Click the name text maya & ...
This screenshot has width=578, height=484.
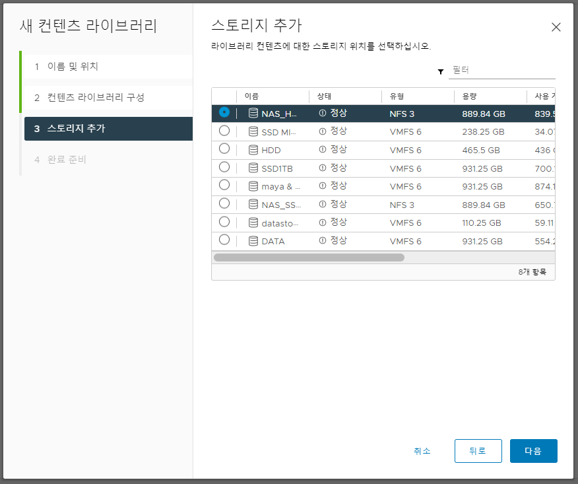[x=277, y=187]
